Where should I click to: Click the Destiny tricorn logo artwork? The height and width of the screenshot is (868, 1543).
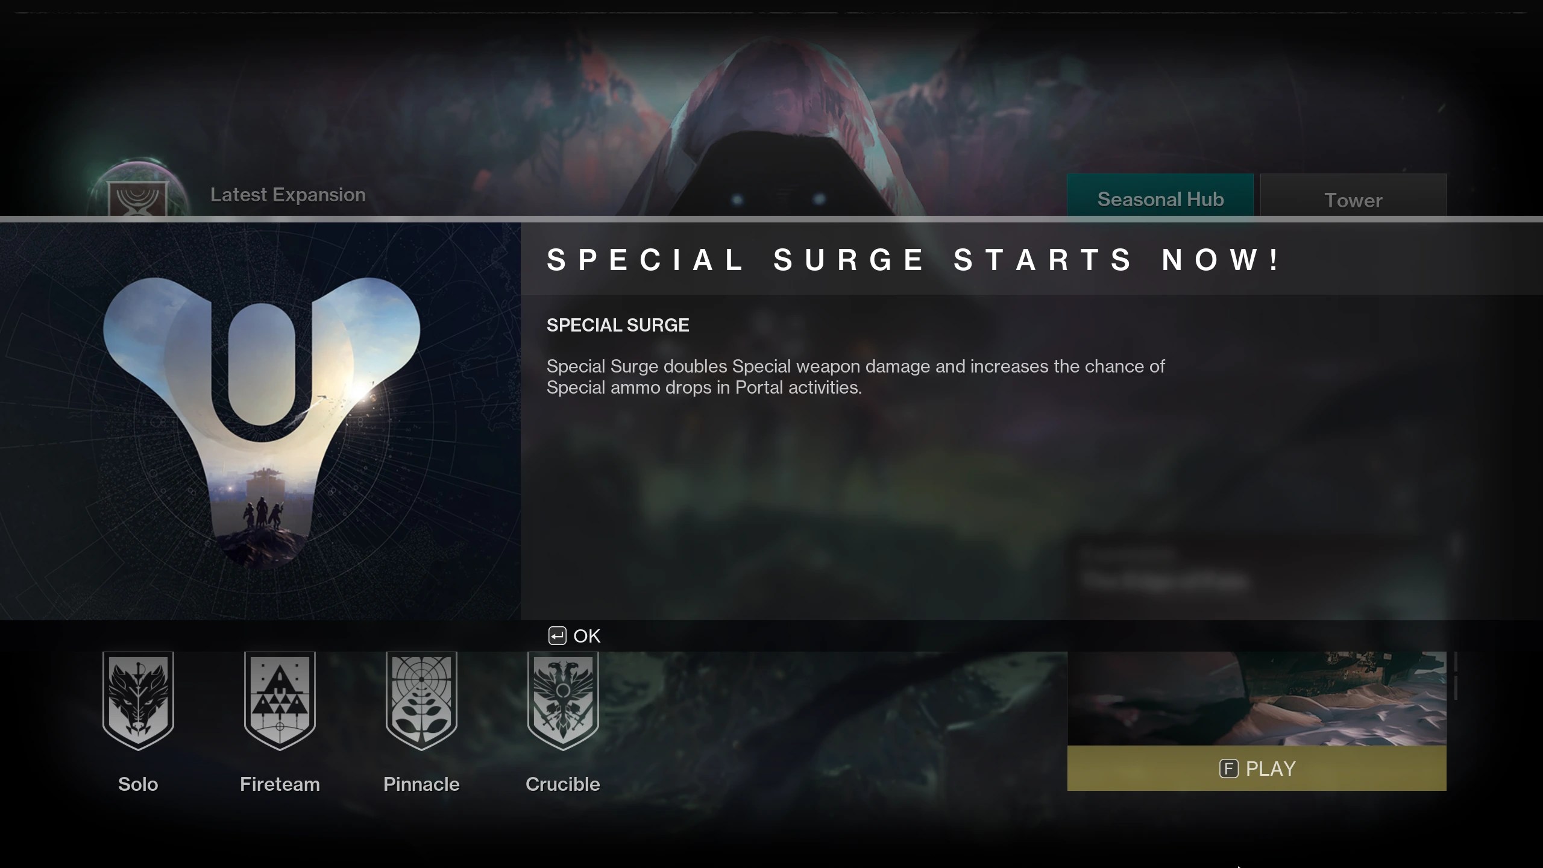click(262, 422)
